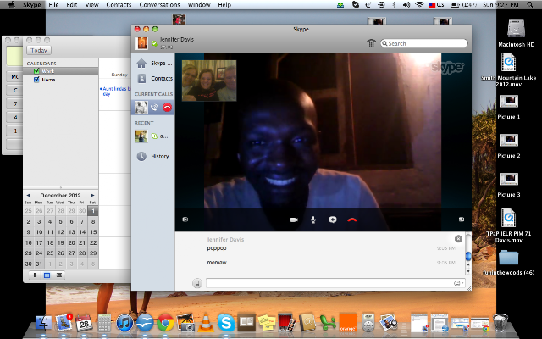542x339 pixels.
Task: Go to previous month in mini calendar
Action: coord(28,196)
